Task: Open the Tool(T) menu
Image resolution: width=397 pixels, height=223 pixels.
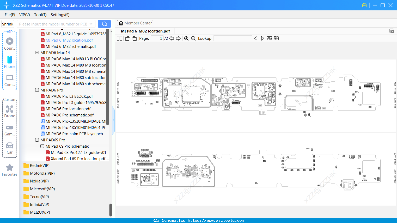Action: [x=40, y=15]
